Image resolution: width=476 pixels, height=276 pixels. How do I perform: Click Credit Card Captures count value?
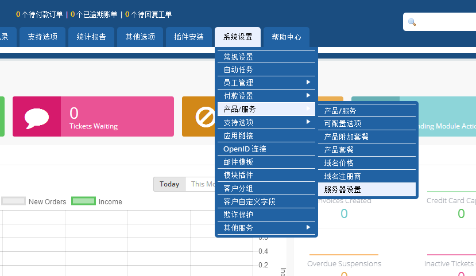click(x=461, y=213)
